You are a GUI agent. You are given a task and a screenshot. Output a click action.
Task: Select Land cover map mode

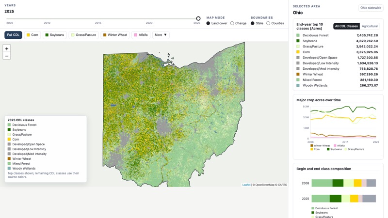(x=217, y=23)
